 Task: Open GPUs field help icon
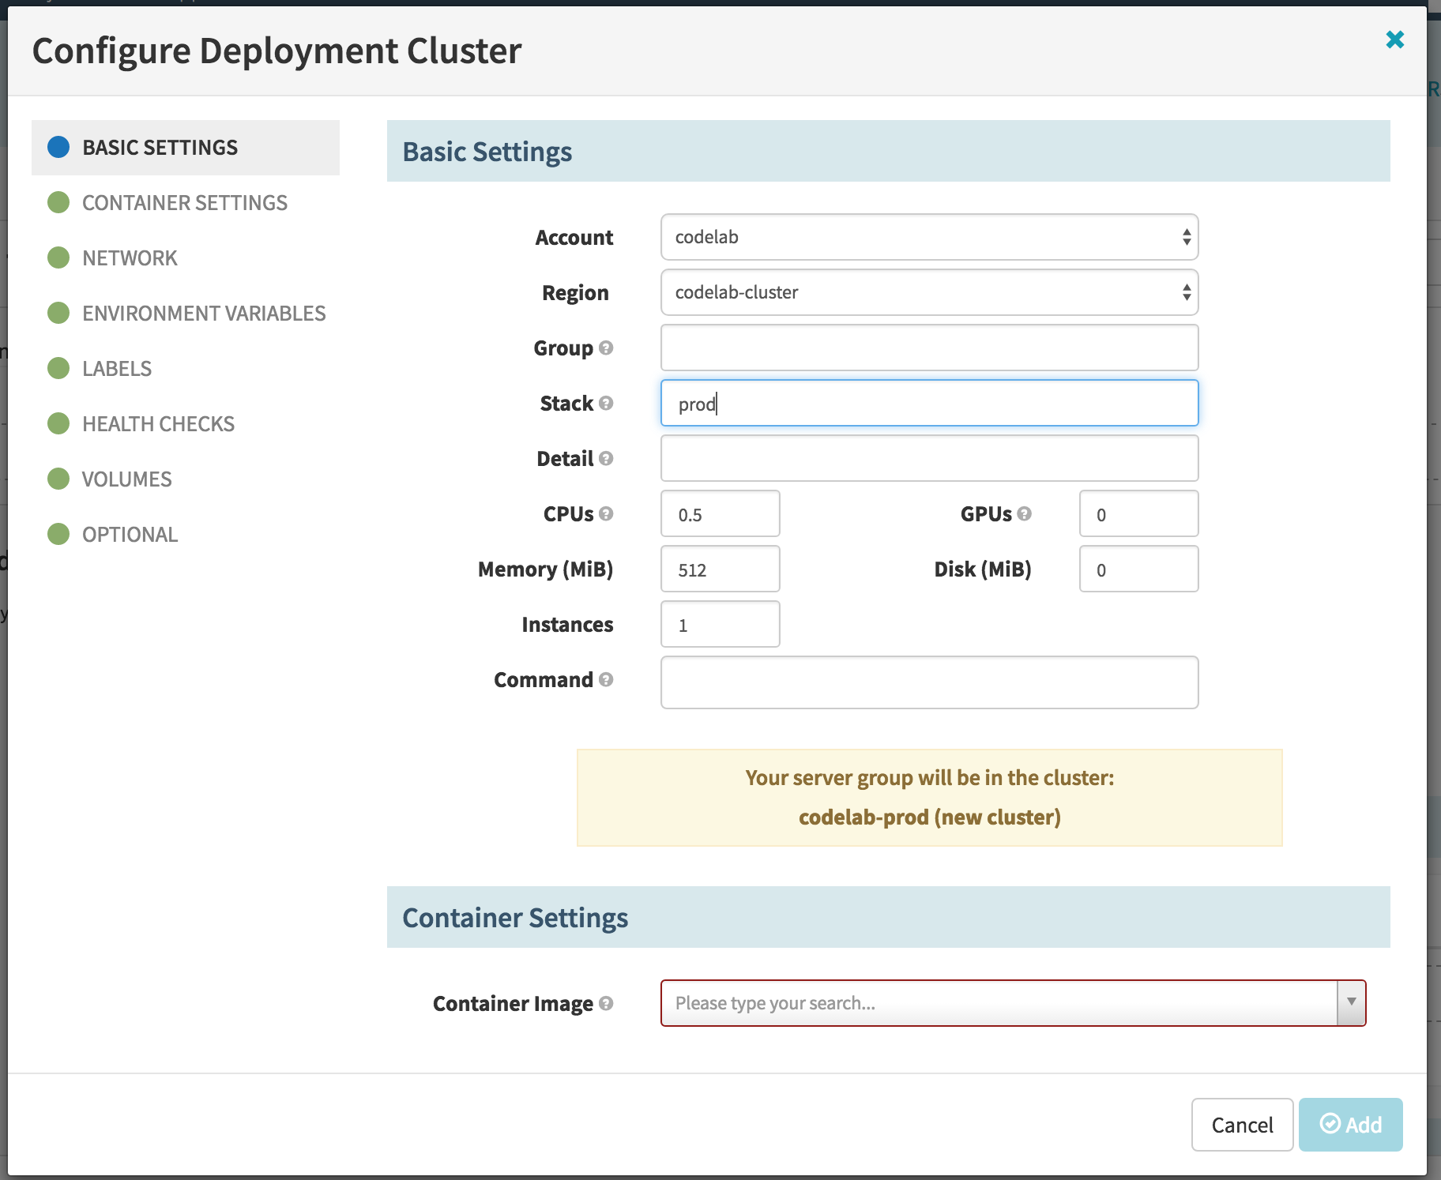click(1025, 513)
